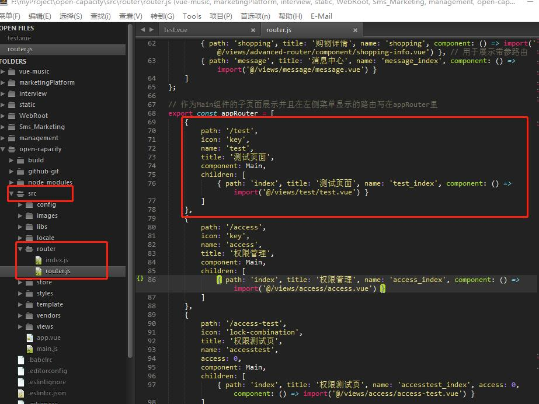Go to next tab with right arrow
The height and width of the screenshot is (404, 539).
(x=151, y=30)
